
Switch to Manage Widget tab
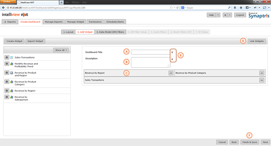pos(76,22)
